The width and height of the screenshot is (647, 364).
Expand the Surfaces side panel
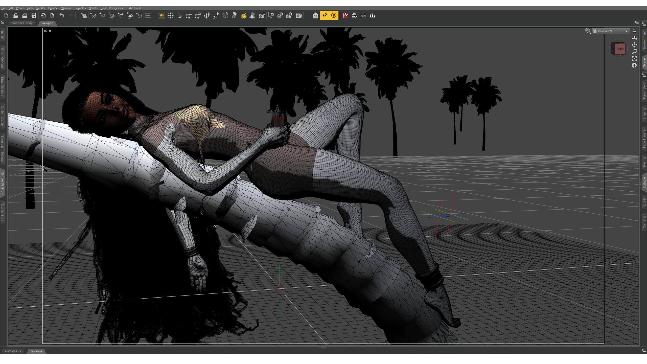tap(644, 182)
